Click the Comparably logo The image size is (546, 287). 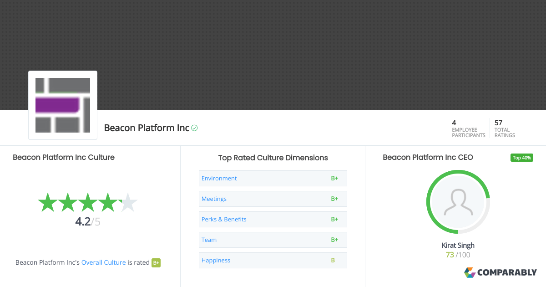[500, 272]
